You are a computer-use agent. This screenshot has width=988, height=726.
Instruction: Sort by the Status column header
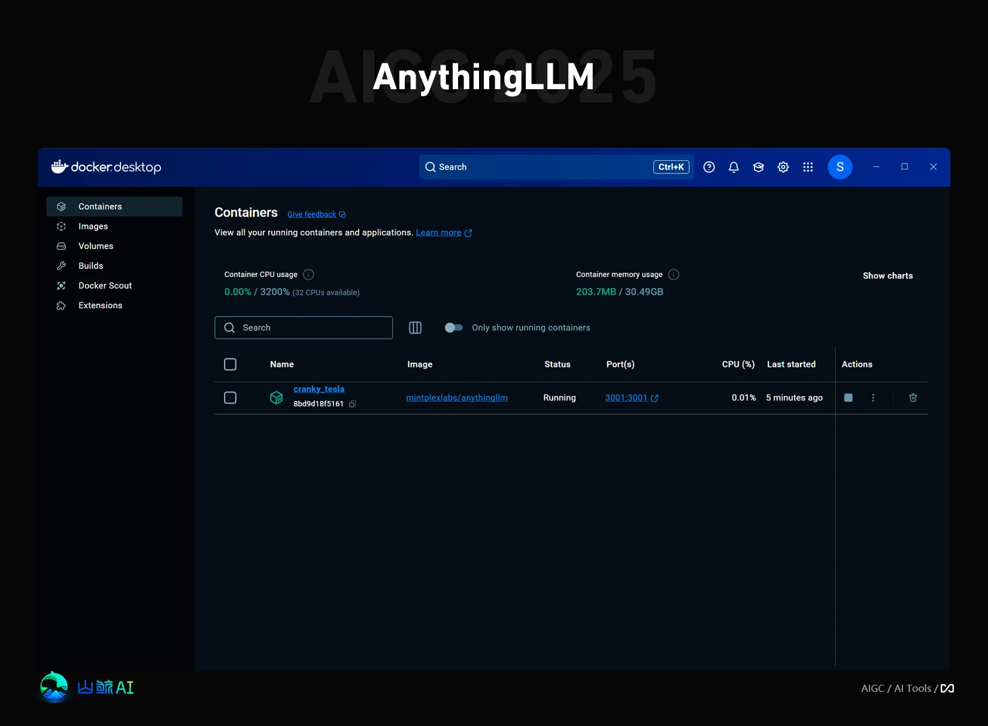pyautogui.click(x=557, y=364)
